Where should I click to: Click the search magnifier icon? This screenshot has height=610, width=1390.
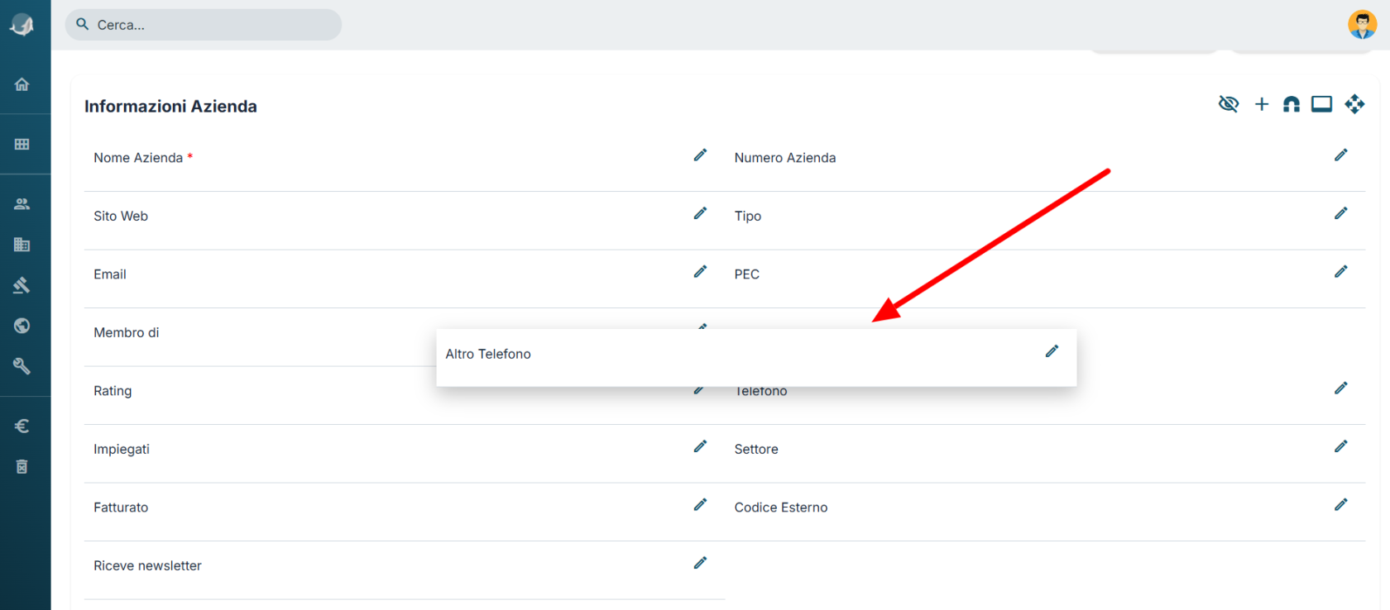click(82, 24)
